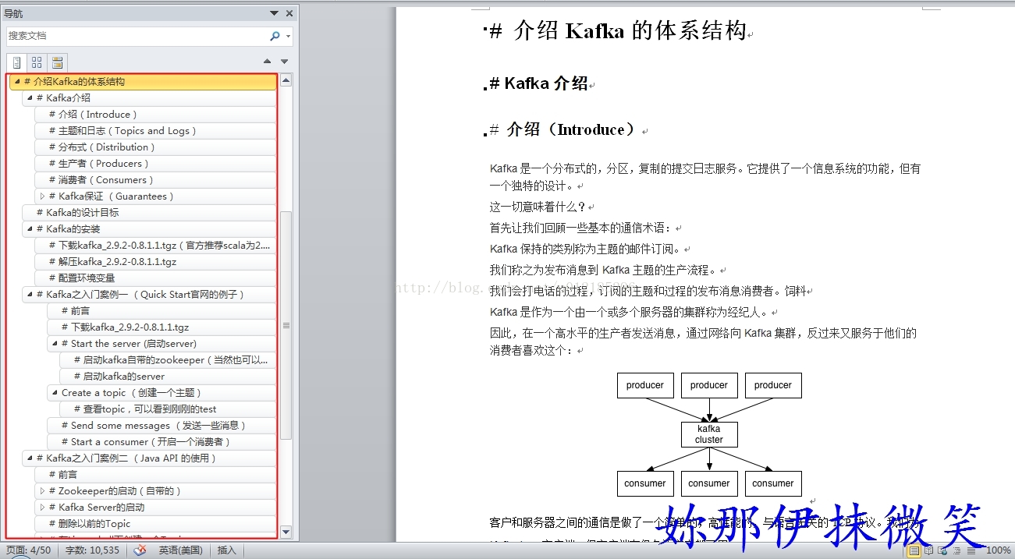Open the search options dropdown arrow
This screenshot has height=559, width=1015.
[288, 36]
